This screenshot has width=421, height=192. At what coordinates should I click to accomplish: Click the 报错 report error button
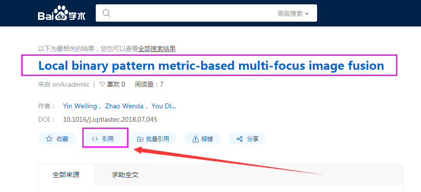pyautogui.click(x=203, y=139)
